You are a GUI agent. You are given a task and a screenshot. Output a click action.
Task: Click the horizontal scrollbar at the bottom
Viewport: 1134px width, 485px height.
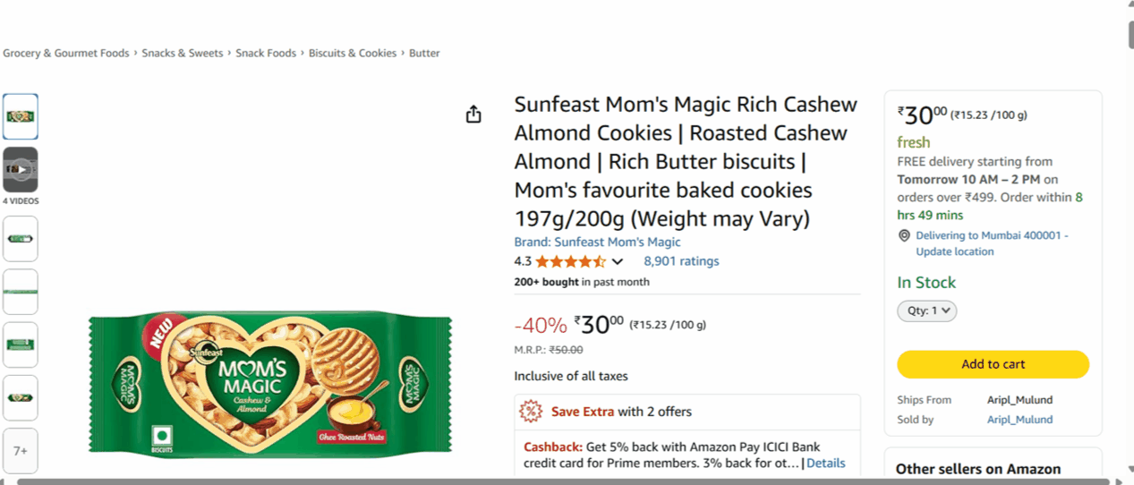564,481
